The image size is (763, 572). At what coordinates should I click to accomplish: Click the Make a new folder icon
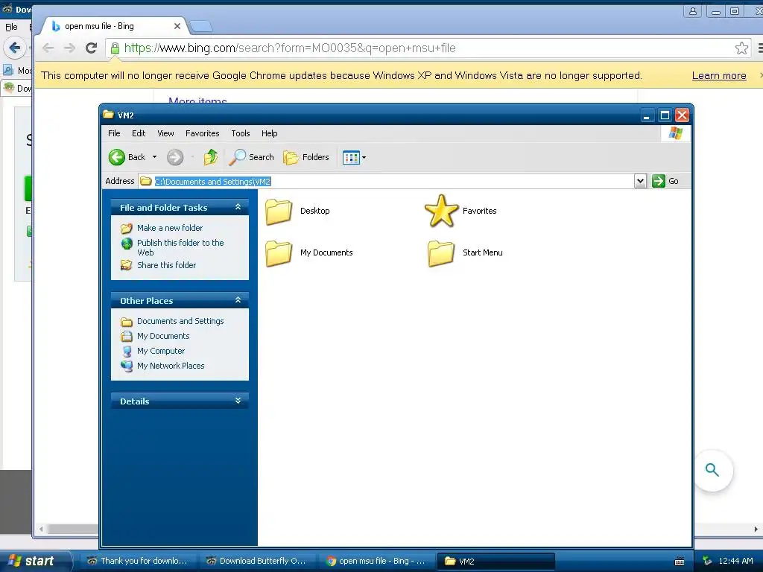127,228
